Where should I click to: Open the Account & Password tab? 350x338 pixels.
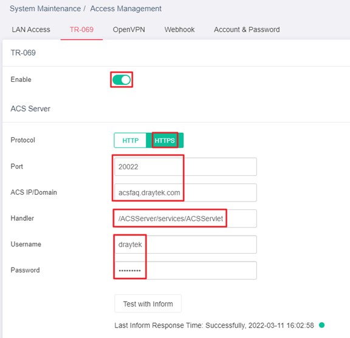pyautogui.click(x=247, y=30)
